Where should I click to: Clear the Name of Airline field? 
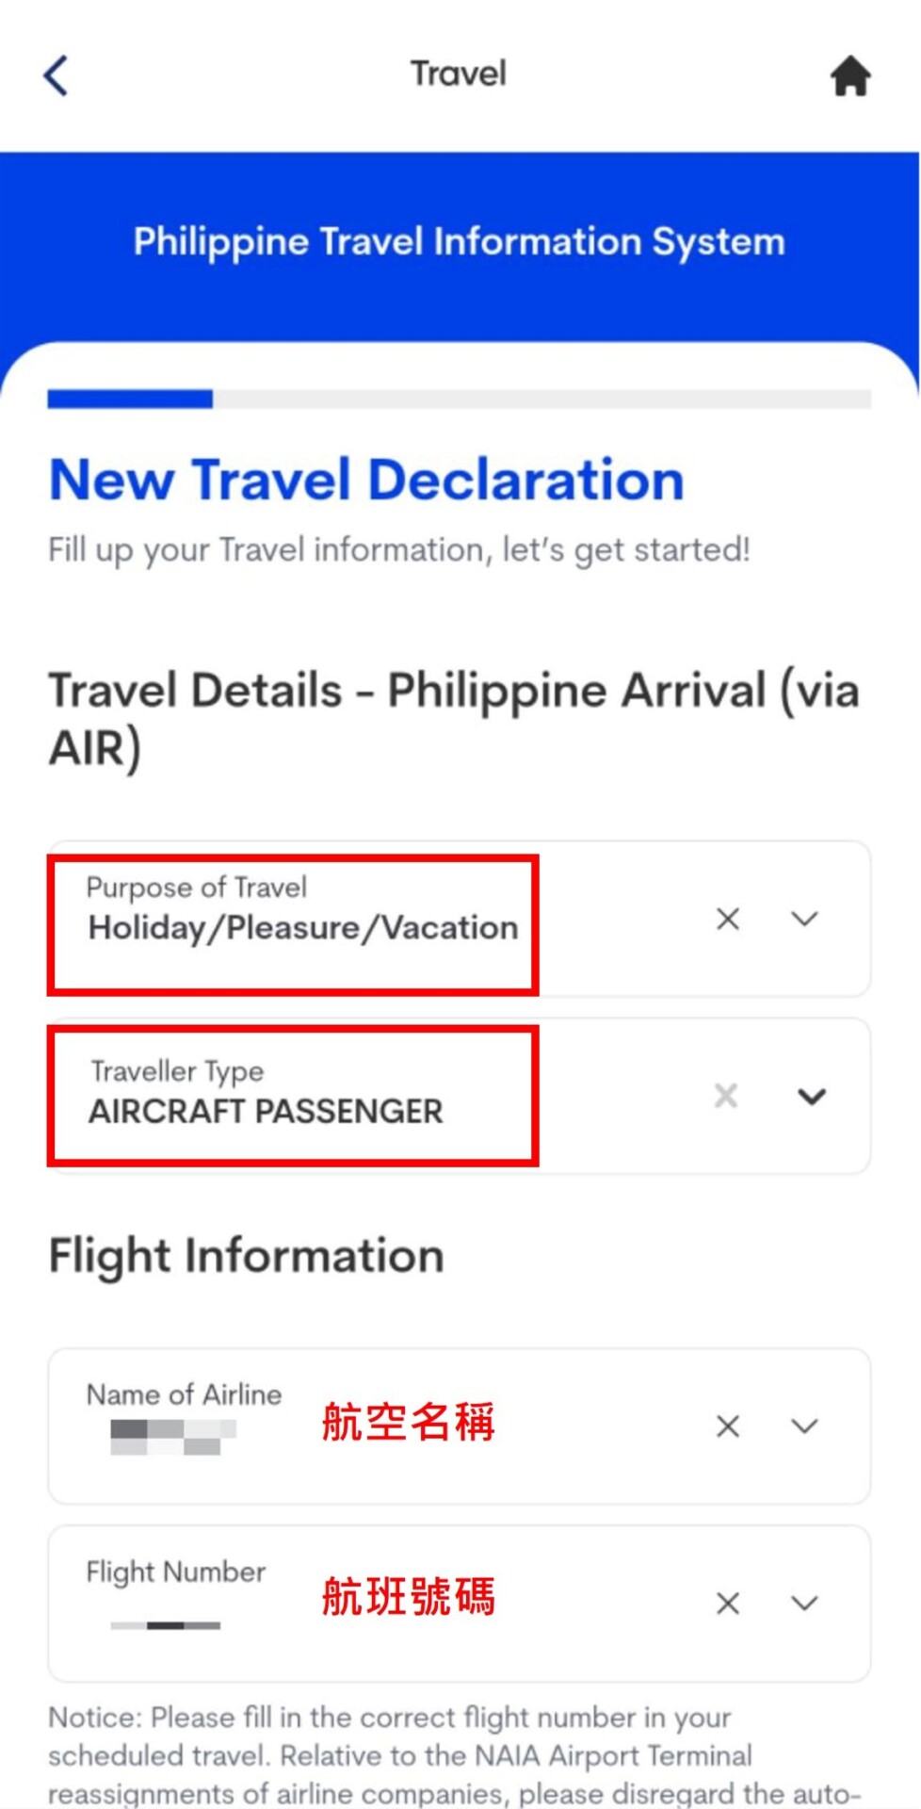[727, 1426]
